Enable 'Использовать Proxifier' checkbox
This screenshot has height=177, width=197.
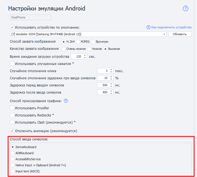pos(12,108)
